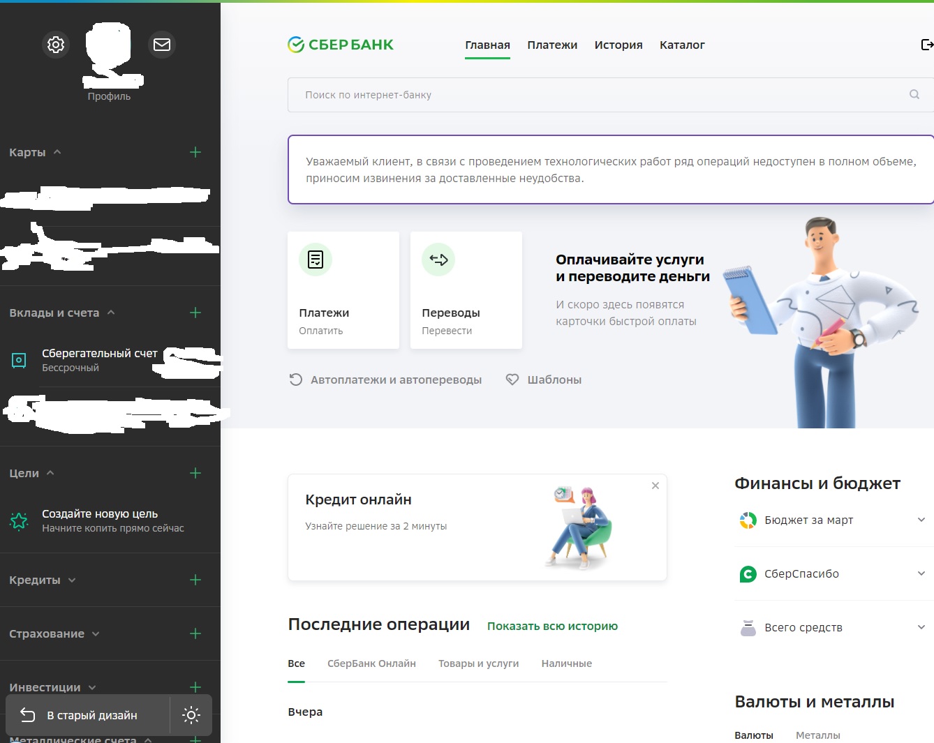Screen dimensions: 934x743
Task: Click Показать всю историю link
Action: click(x=552, y=626)
